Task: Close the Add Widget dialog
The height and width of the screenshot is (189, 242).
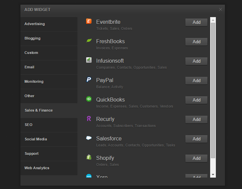Action: pyautogui.click(x=221, y=9)
